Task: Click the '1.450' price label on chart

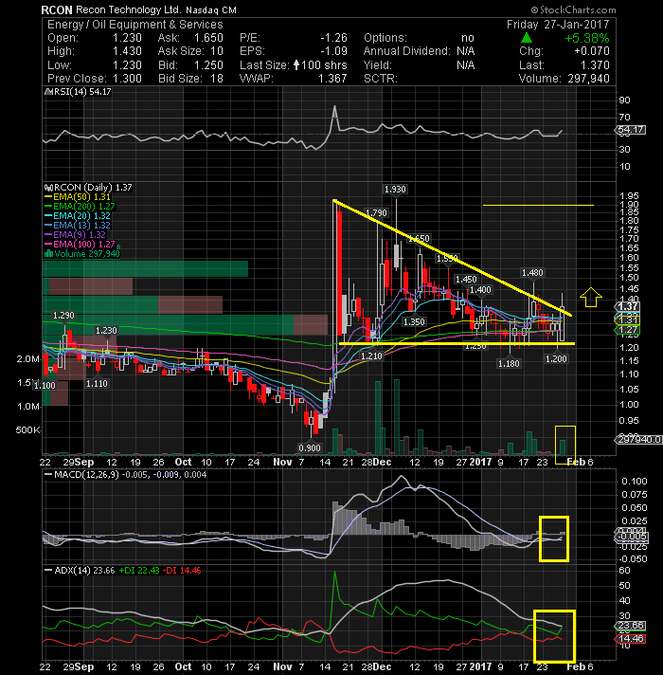Action: (x=466, y=280)
